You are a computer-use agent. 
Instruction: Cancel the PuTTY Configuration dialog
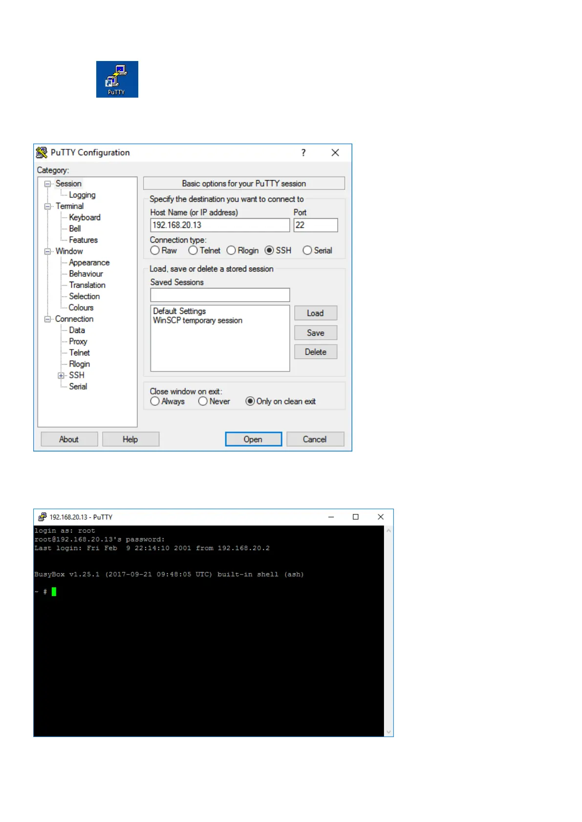(x=315, y=439)
